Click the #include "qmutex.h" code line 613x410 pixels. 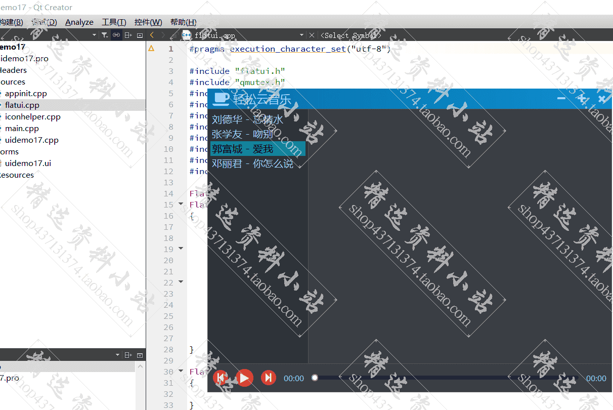coord(237,82)
